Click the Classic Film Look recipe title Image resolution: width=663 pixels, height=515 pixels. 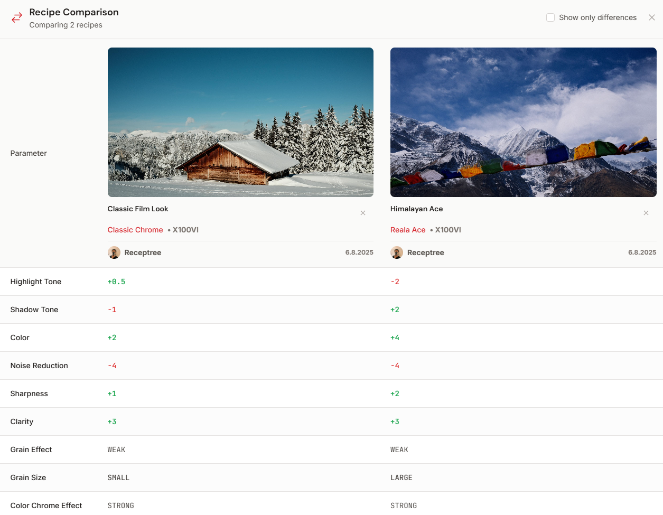(x=137, y=209)
